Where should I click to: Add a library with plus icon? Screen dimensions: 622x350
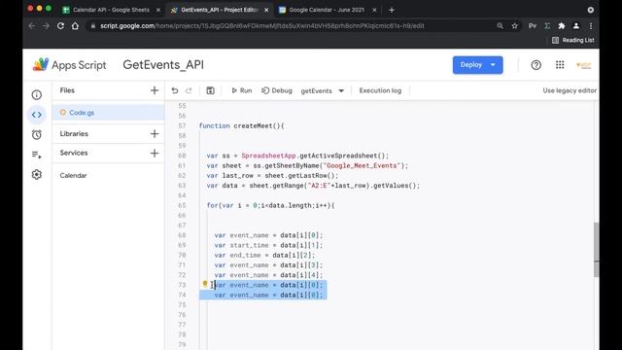pyautogui.click(x=155, y=134)
